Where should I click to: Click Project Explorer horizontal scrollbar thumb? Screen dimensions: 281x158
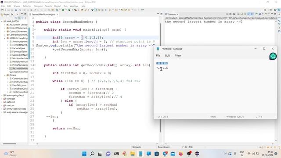coord(10,144)
